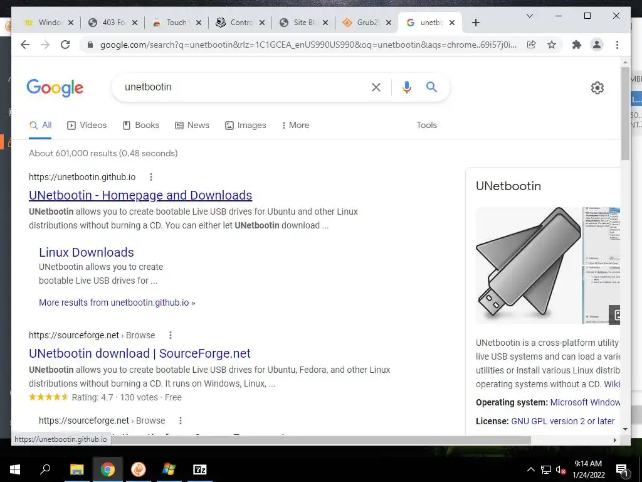
Task: Click the horizontal scrollbar thumb
Action: [x=322, y=440]
